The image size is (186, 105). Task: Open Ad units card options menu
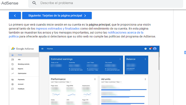(145, 79)
